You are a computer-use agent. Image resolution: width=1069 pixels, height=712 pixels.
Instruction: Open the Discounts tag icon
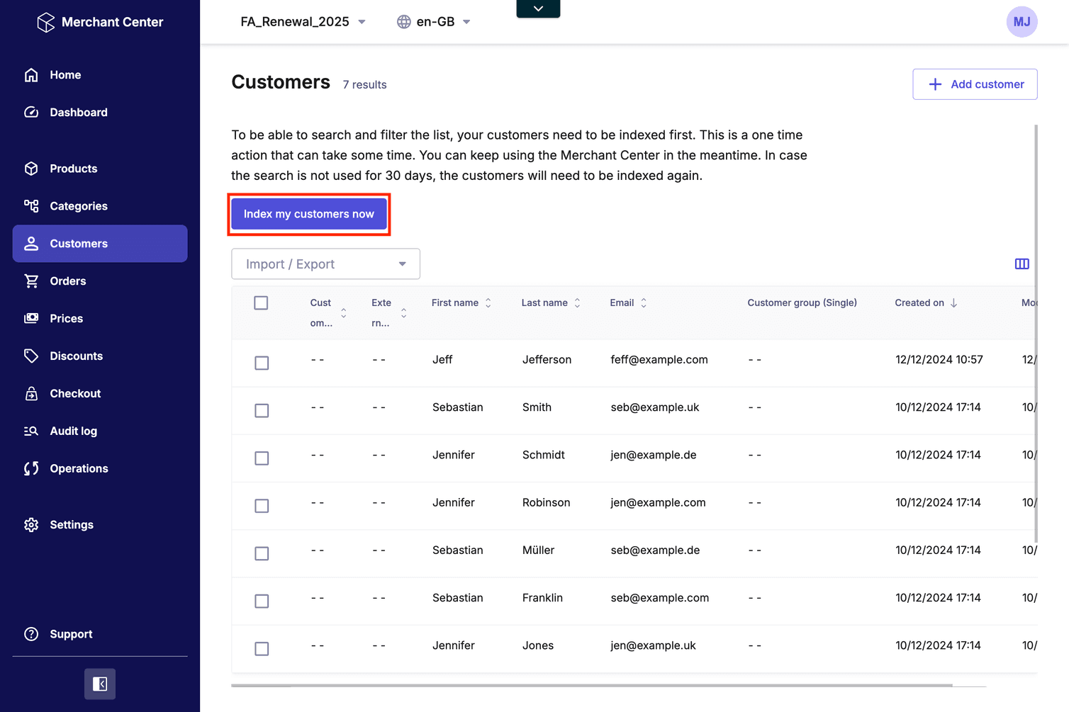(32, 356)
